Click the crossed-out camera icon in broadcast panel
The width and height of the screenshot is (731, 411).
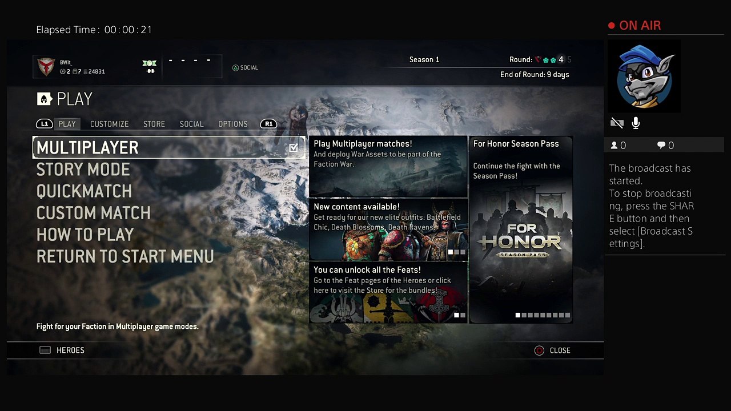pos(617,123)
